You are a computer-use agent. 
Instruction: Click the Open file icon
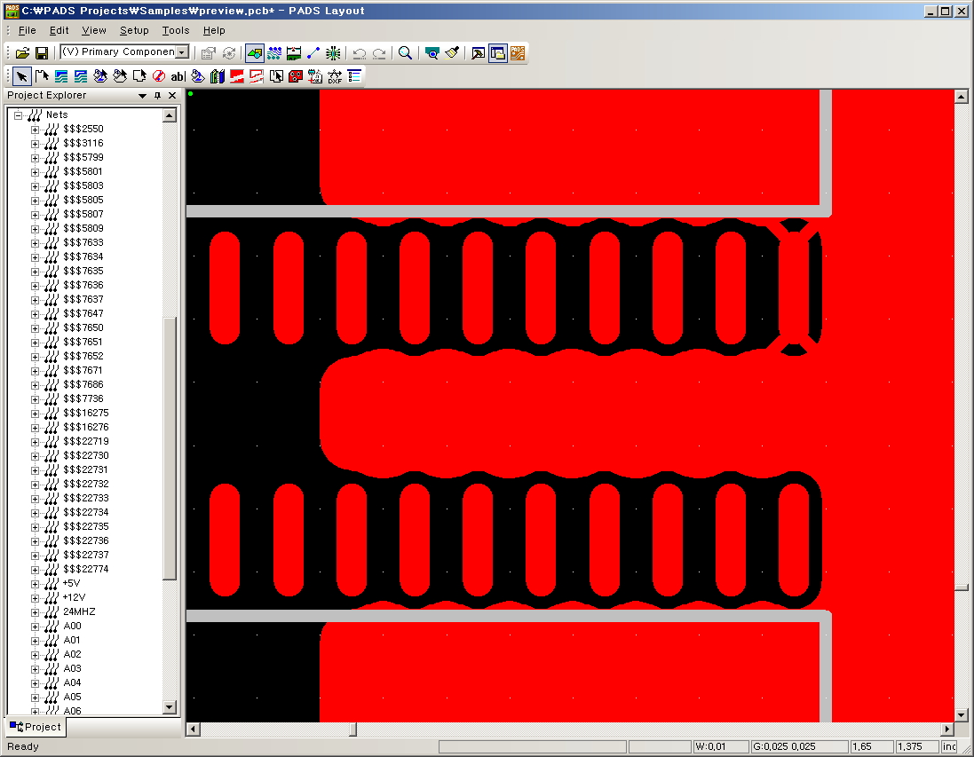click(x=21, y=53)
